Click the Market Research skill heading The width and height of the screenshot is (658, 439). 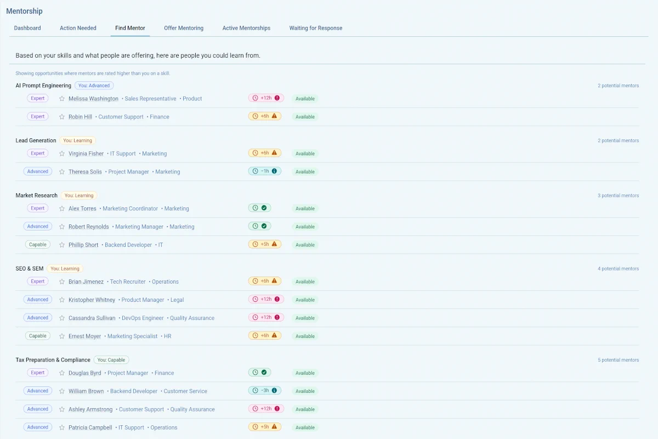(36, 195)
